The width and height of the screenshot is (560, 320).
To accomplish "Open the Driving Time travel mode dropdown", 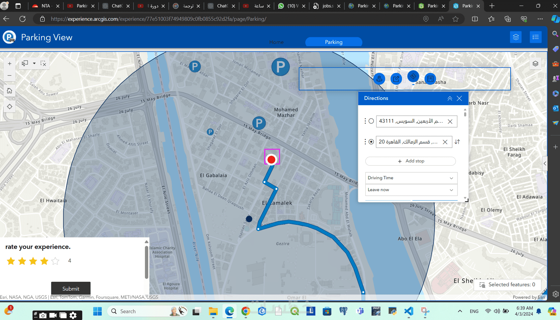I will (x=411, y=178).
